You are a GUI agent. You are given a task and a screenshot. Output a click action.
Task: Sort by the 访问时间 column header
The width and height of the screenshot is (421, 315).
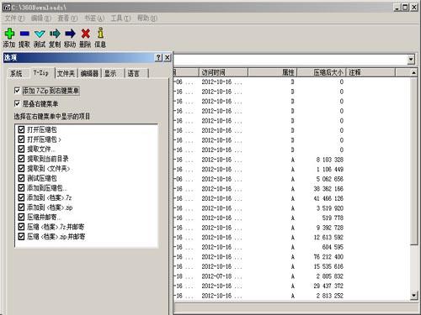pyautogui.click(x=223, y=72)
